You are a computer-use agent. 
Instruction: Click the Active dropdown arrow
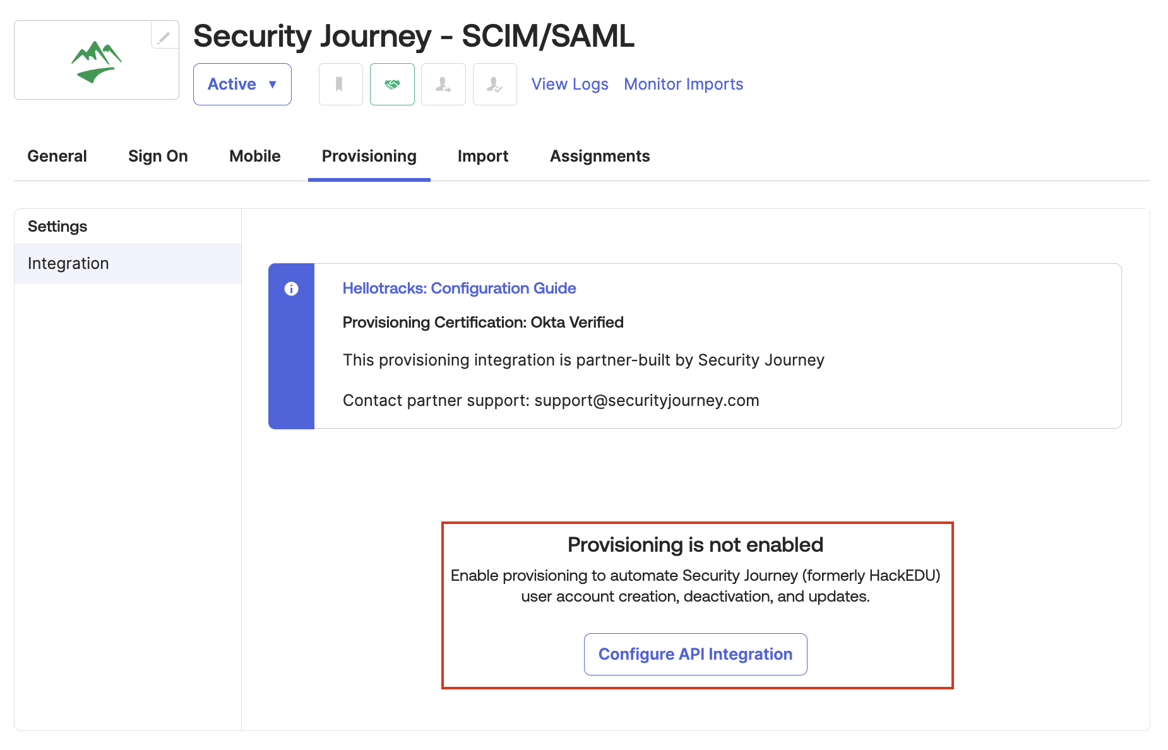(273, 85)
